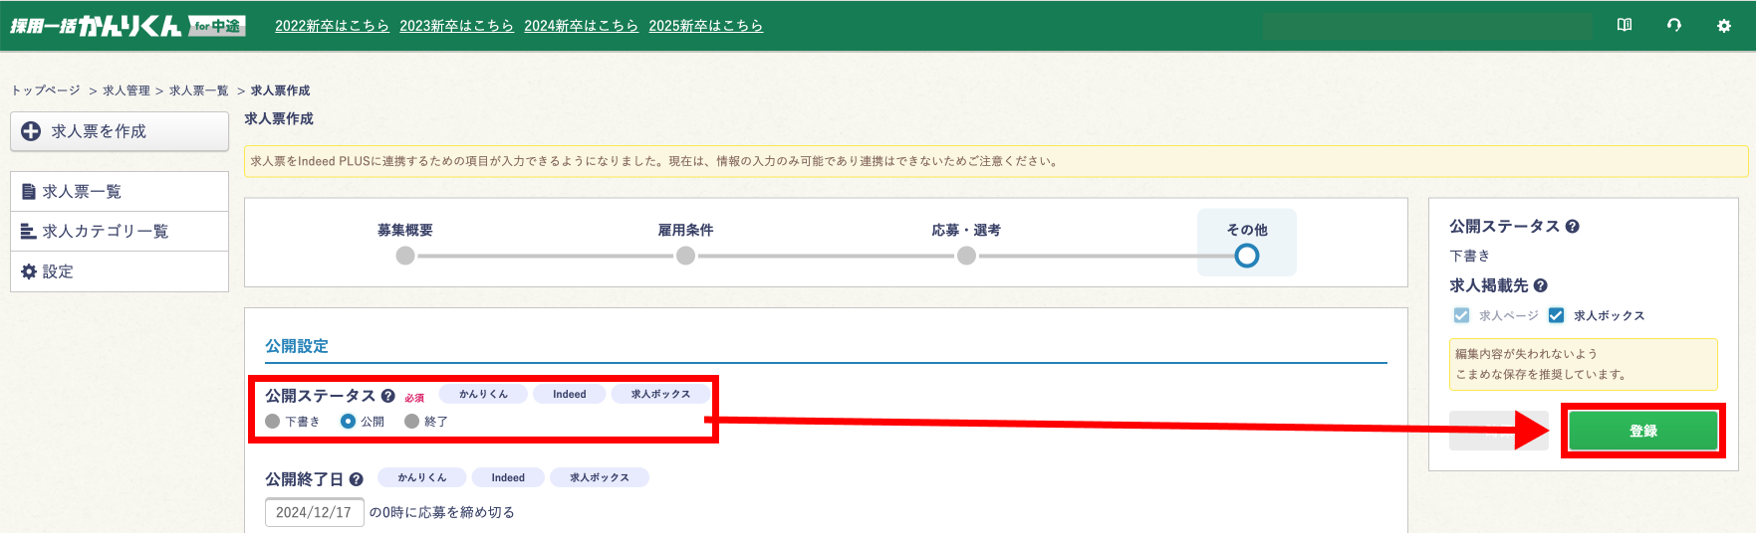
Task: Click the 求人ボックス tag beside 公開ステータス
Action: (x=660, y=394)
